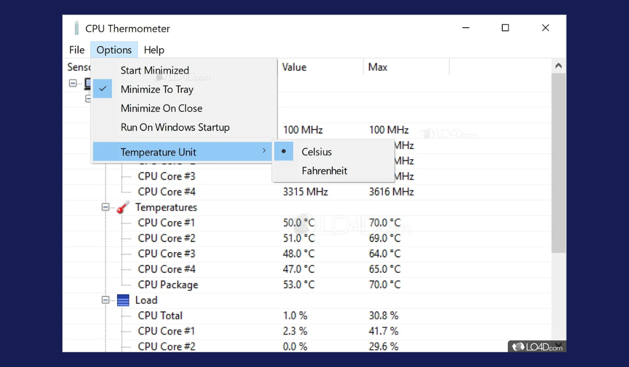Select CPU Core #3 under Temperatures
This screenshot has height=367, width=629.
pyautogui.click(x=167, y=254)
